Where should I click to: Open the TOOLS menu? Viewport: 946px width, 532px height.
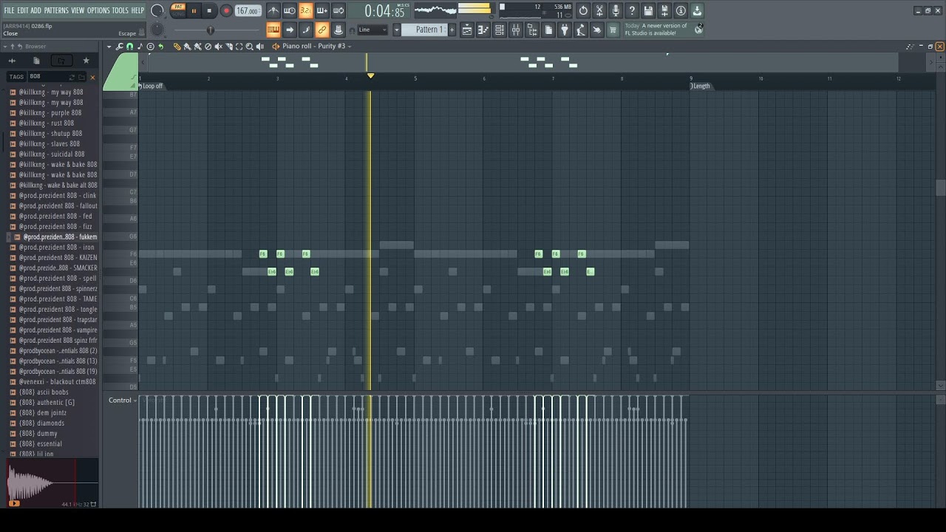(x=120, y=10)
